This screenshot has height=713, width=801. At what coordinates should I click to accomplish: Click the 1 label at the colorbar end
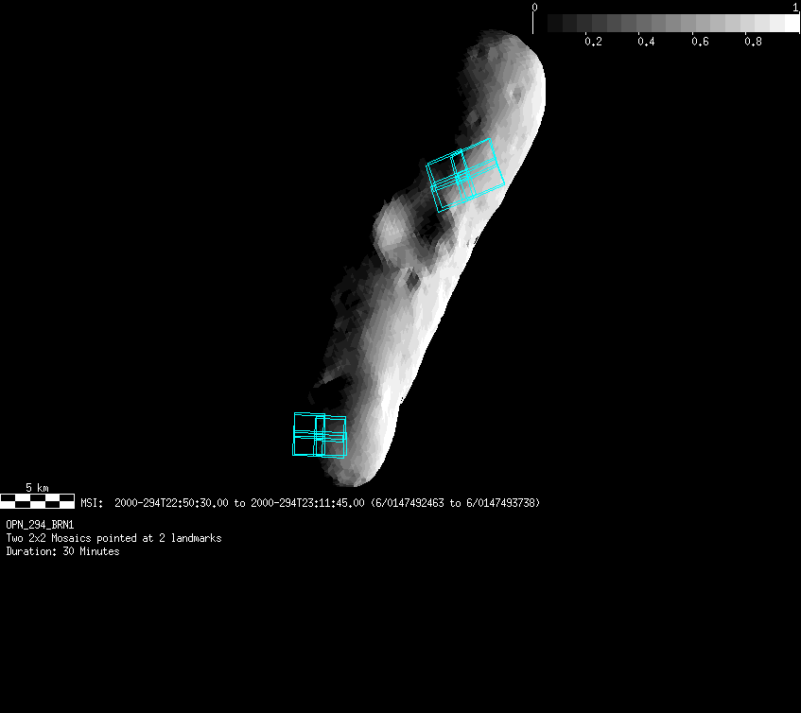coord(795,7)
